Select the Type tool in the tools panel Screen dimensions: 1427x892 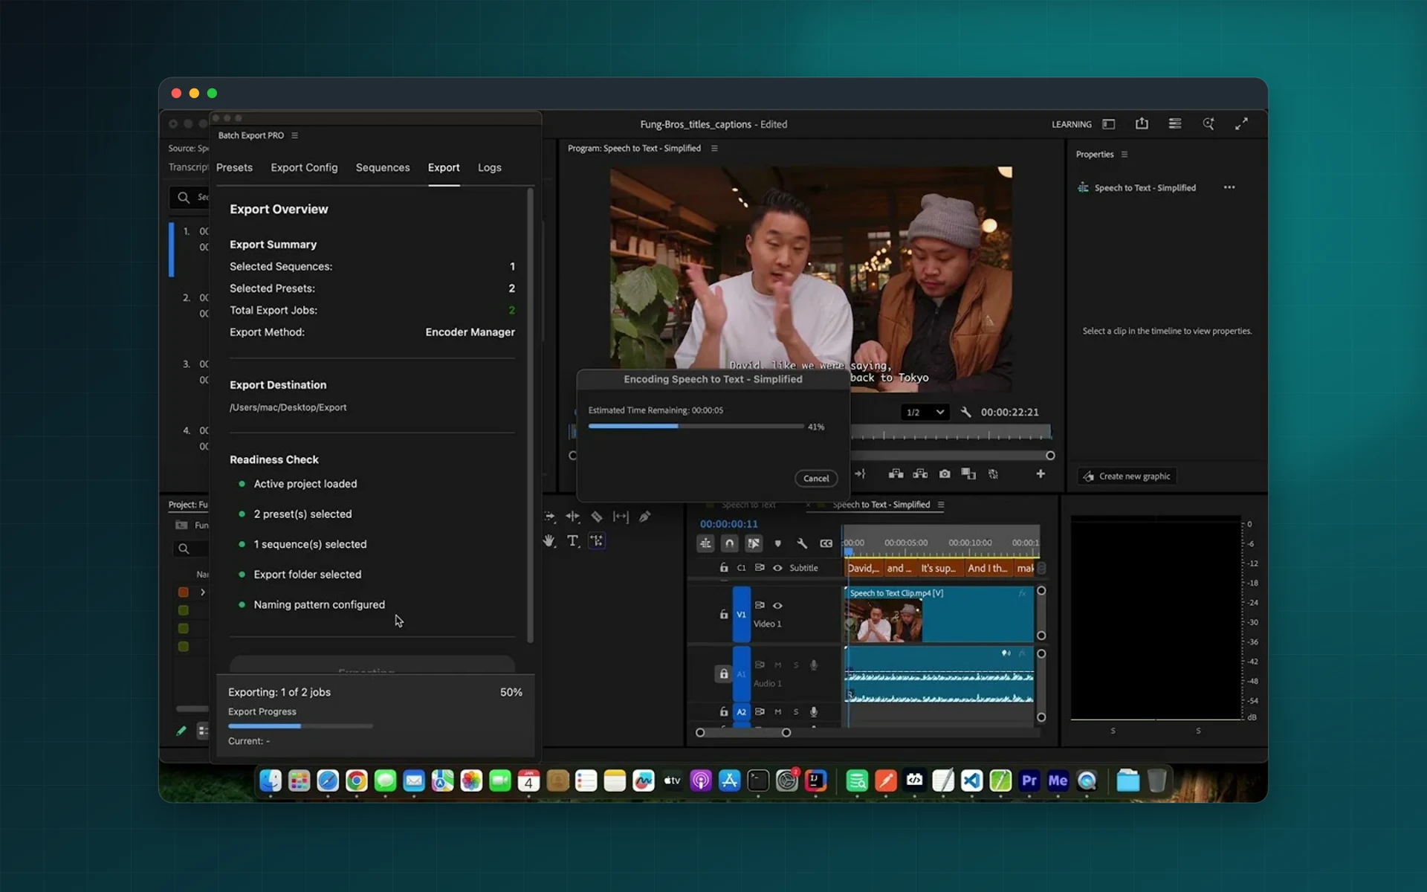click(x=572, y=541)
